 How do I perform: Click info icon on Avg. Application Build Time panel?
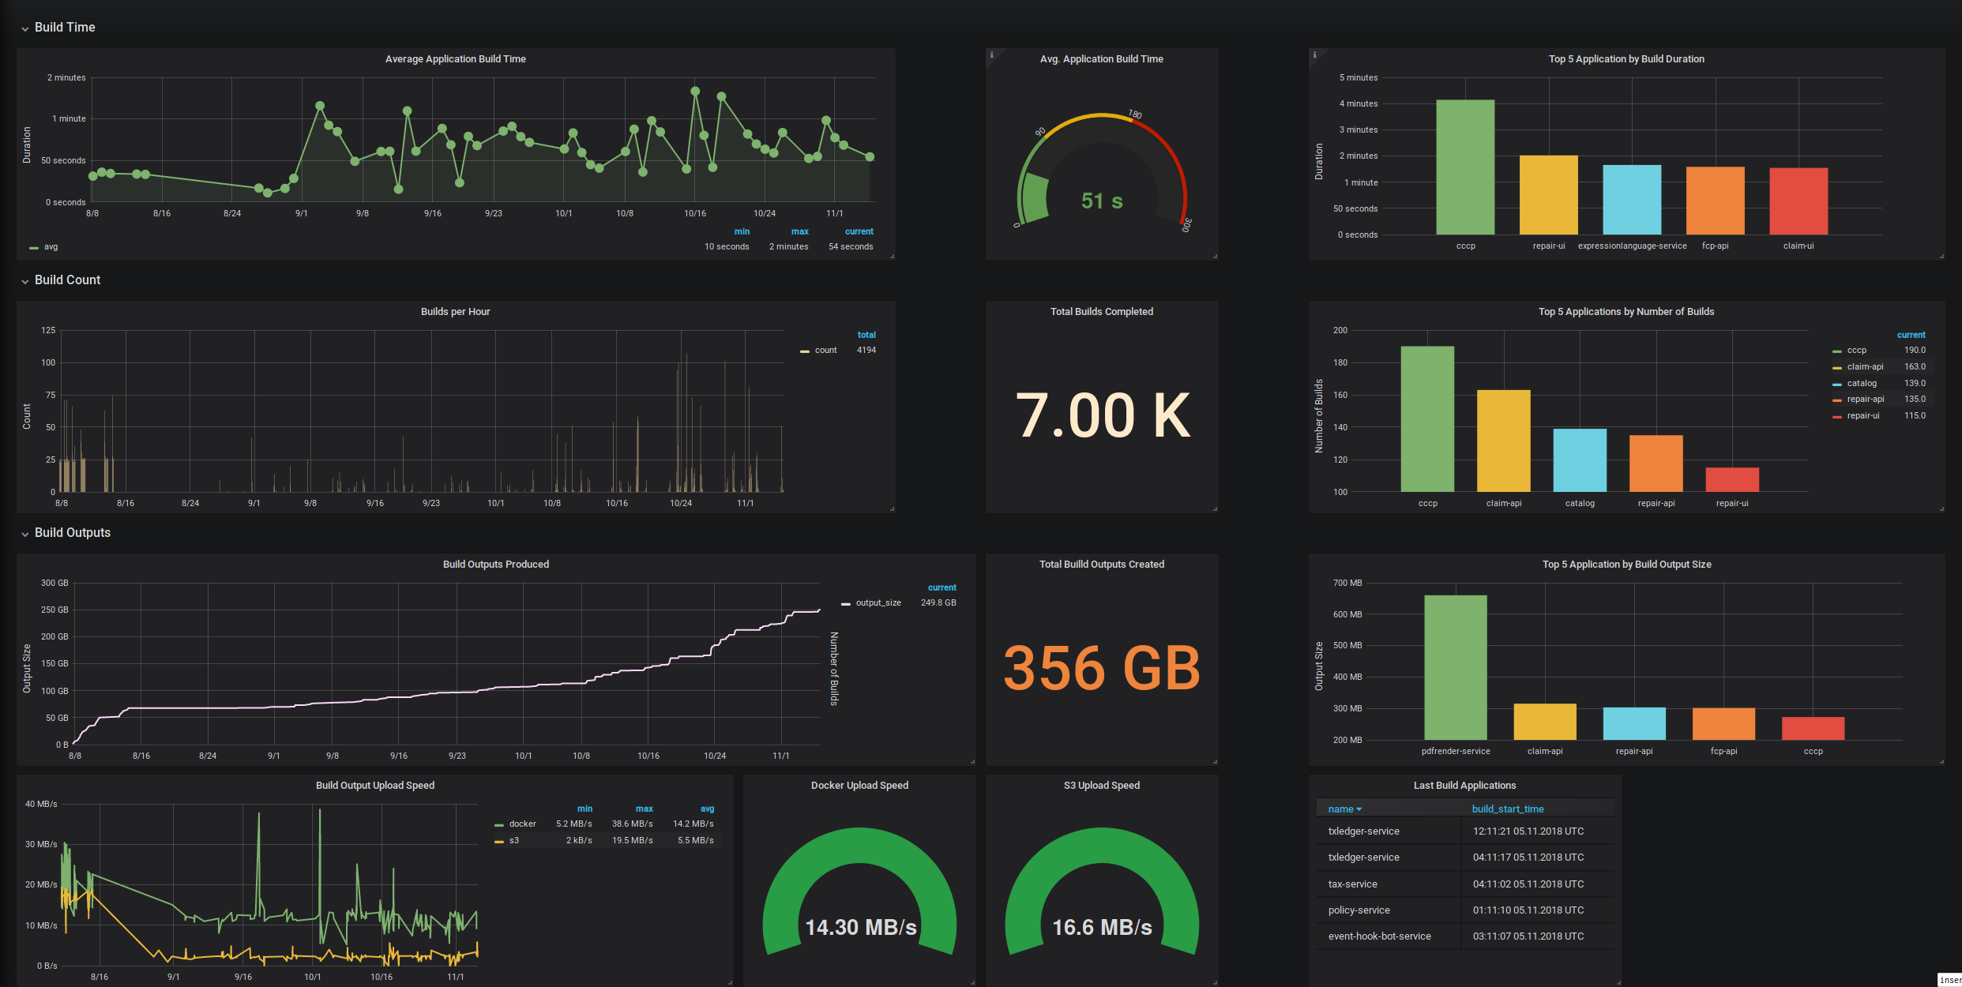coord(991,54)
